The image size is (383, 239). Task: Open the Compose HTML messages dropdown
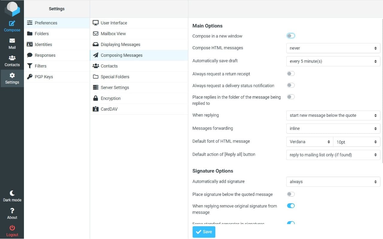pyautogui.click(x=333, y=48)
